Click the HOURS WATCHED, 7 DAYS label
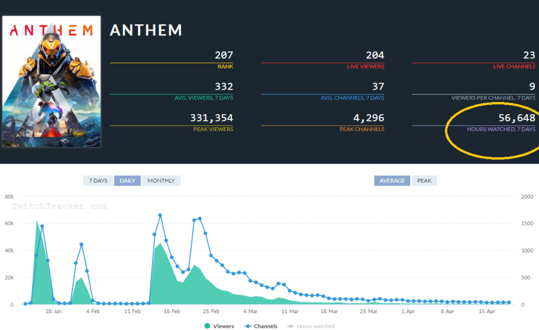The width and height of the screenshot is (539, 330). click(501, 129)
